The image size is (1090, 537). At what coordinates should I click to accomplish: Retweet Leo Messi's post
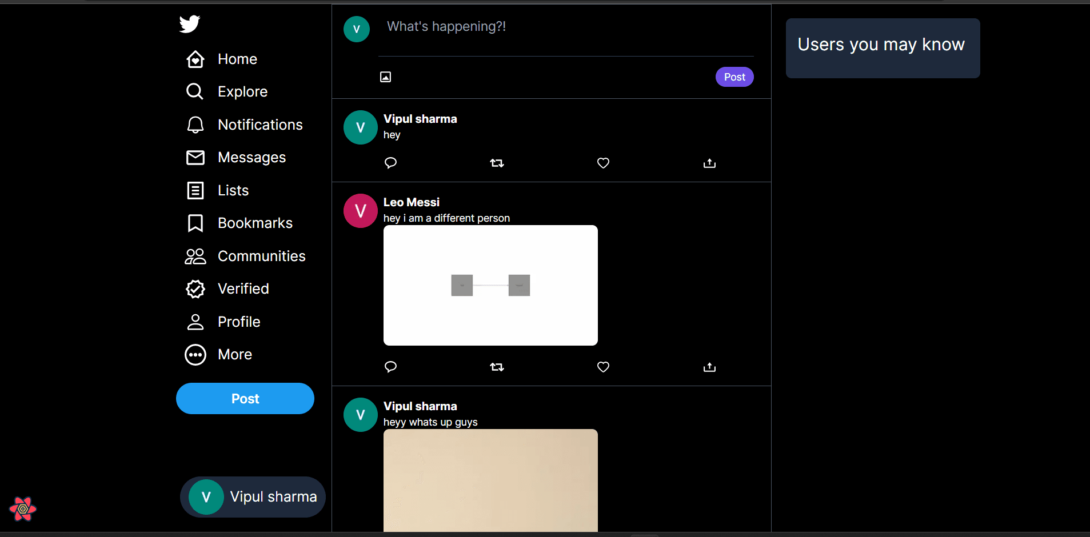(x=496, y=367)
